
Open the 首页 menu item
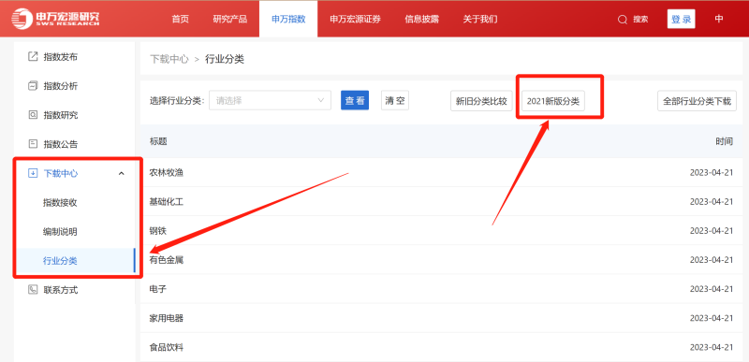[x=180, y=19]
